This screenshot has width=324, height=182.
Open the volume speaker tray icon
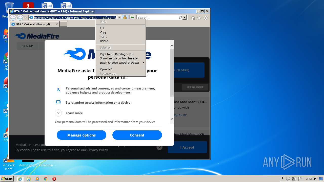(288, 179)
